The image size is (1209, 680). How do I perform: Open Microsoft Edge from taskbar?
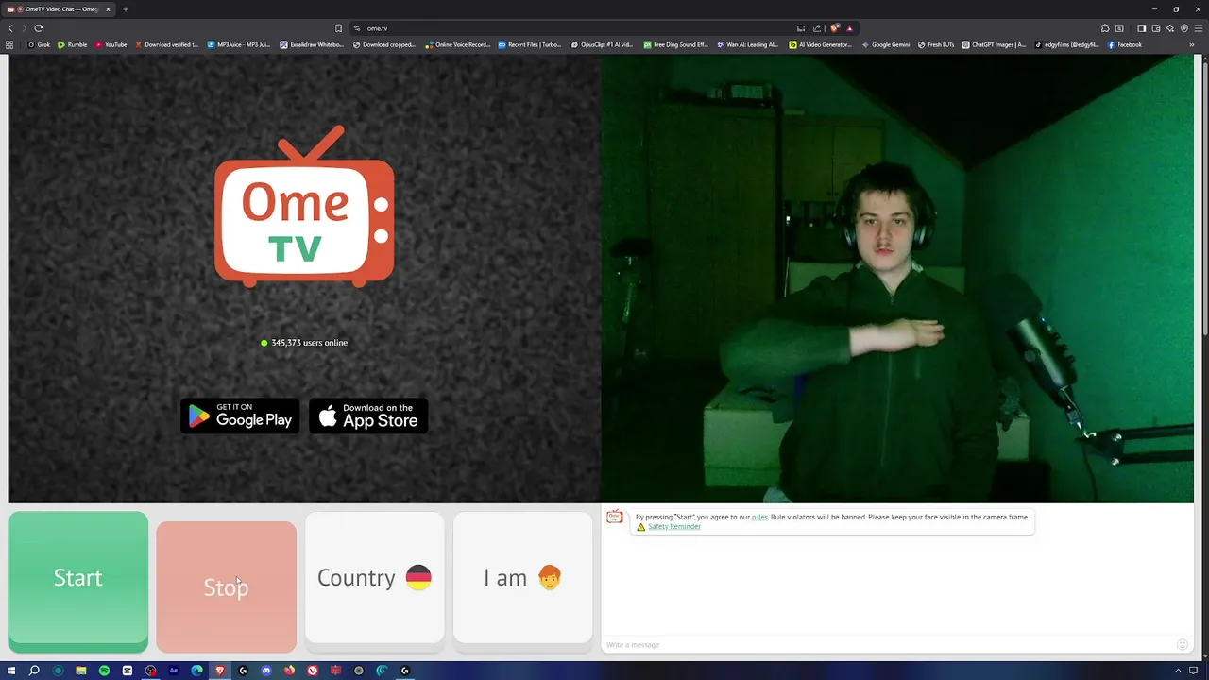click(x=196, y=671)
